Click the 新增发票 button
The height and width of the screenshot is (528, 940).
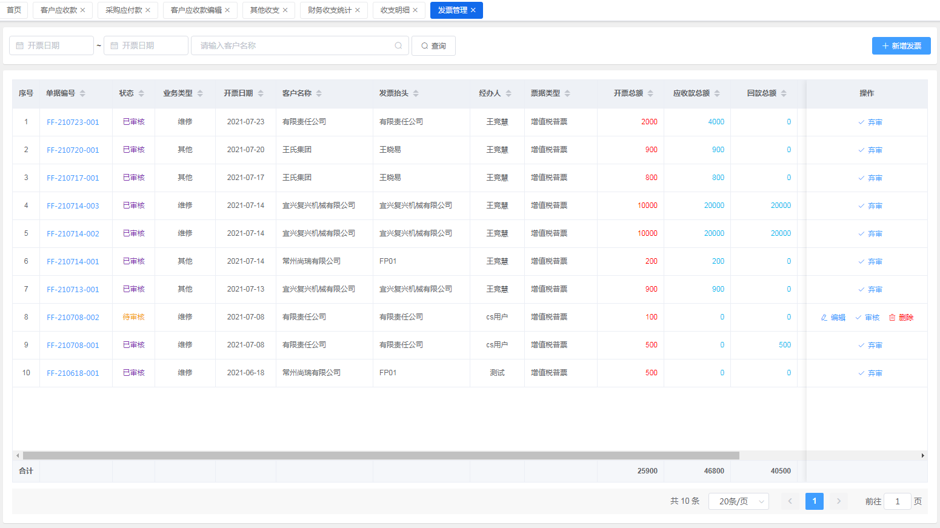click(901, 45)
